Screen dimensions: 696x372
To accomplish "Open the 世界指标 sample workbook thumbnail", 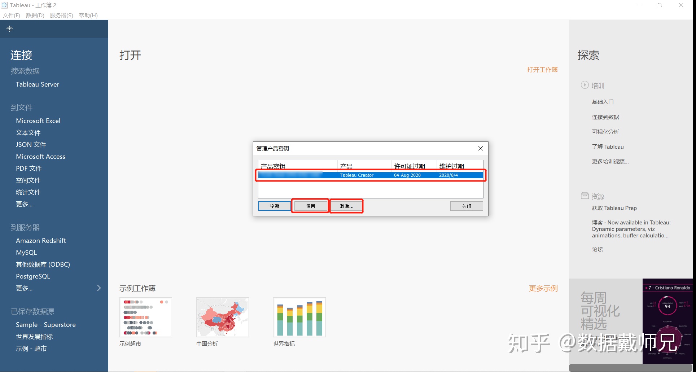I will point(299,317).
